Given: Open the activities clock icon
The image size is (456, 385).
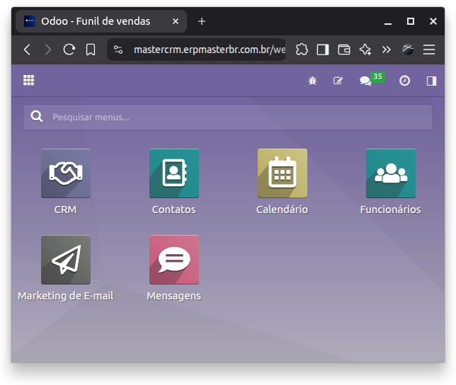Looking at the screenshot, I should click(404, 81).
